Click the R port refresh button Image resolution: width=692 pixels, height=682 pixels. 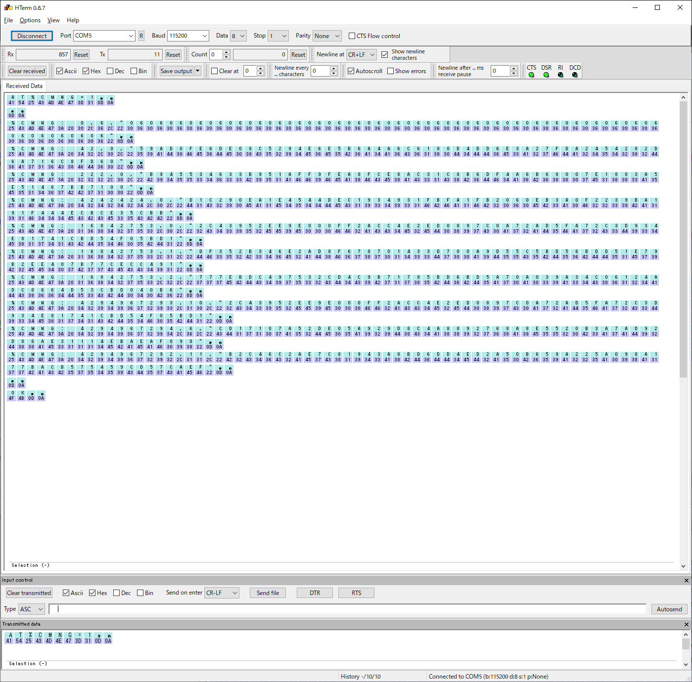[141, 36]
